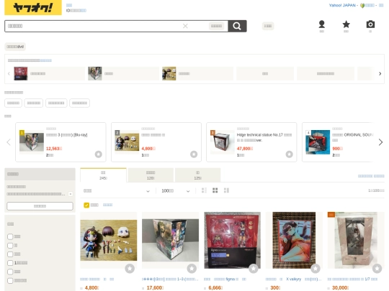This screenshot has height=291, width=389.
Task: Tick the second checkbox in sidebar filter list
Action: point(10,246)
